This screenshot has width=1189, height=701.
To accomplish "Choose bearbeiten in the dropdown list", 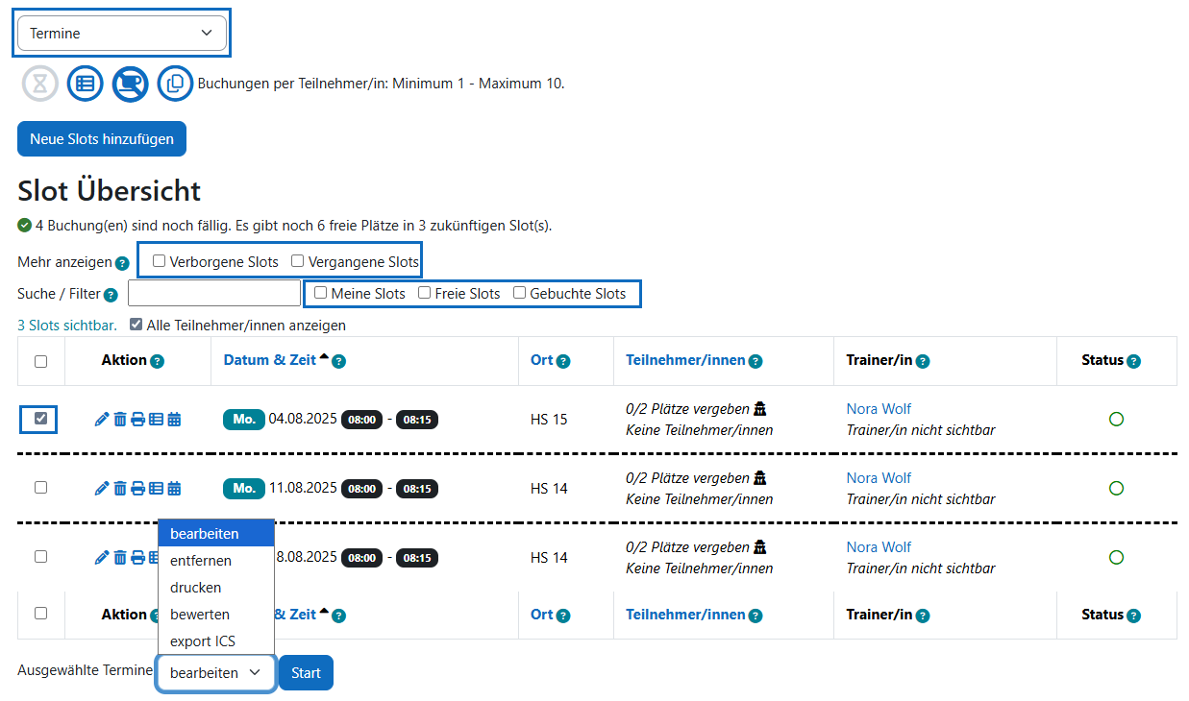I will (x=216, y=534).
